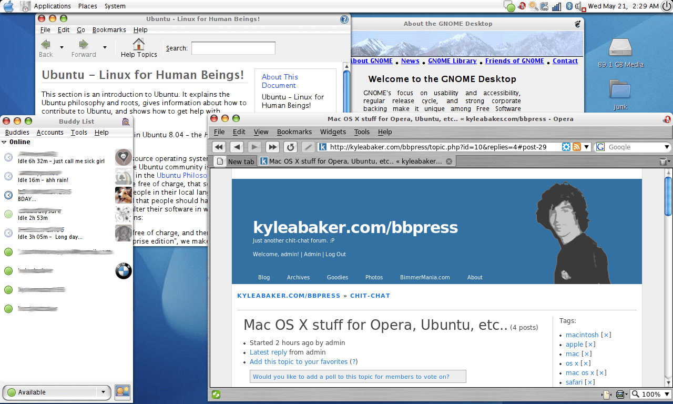Open the Available status dropdown
The width and height of the screenshot is (673, 404).
point(57,392)
